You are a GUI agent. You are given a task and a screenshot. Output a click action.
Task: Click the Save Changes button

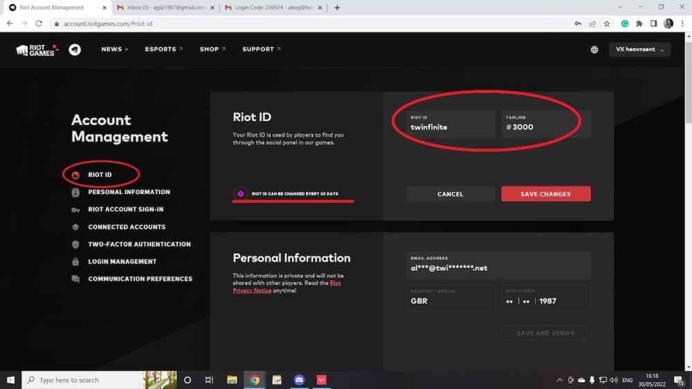[545, 194]
